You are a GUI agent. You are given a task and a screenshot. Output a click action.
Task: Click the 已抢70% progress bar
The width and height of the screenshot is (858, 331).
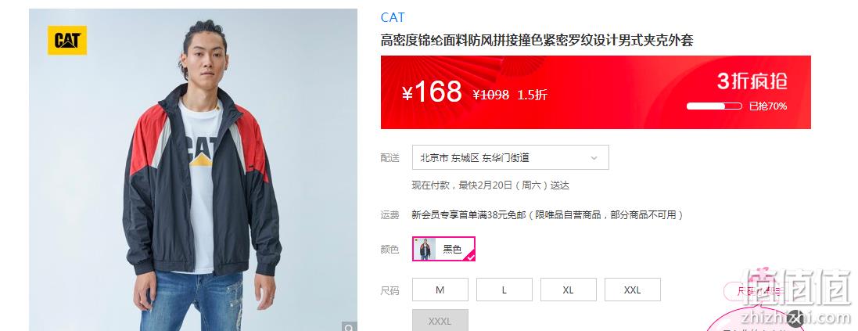[x=714, y=106]
